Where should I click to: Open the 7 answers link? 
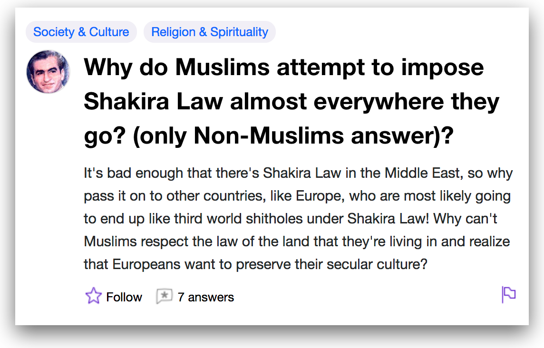pyautogui.click(x=206, y=297)
